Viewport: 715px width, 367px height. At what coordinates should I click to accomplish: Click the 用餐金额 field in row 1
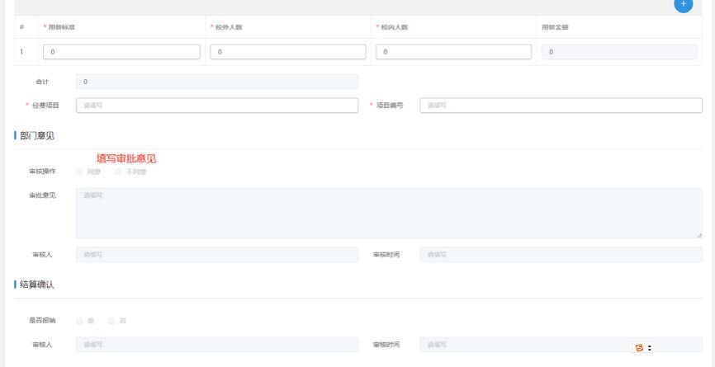point(619,52)
